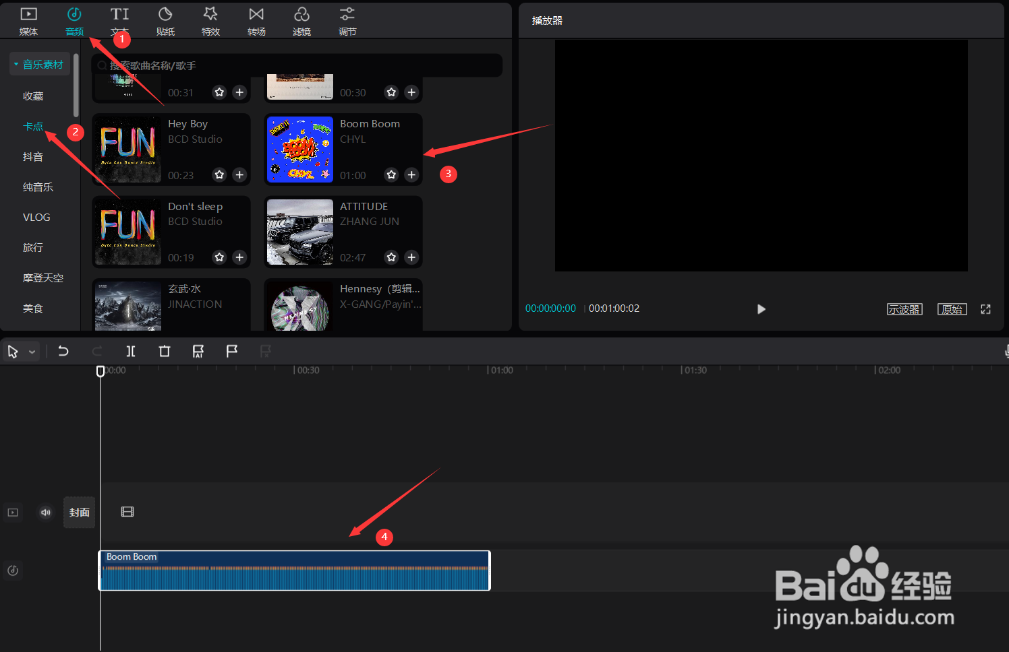Screen dimensions: 1009x652
Task: Collapse the 音乐素材 category expander
Action: click(x=16, y=64)
